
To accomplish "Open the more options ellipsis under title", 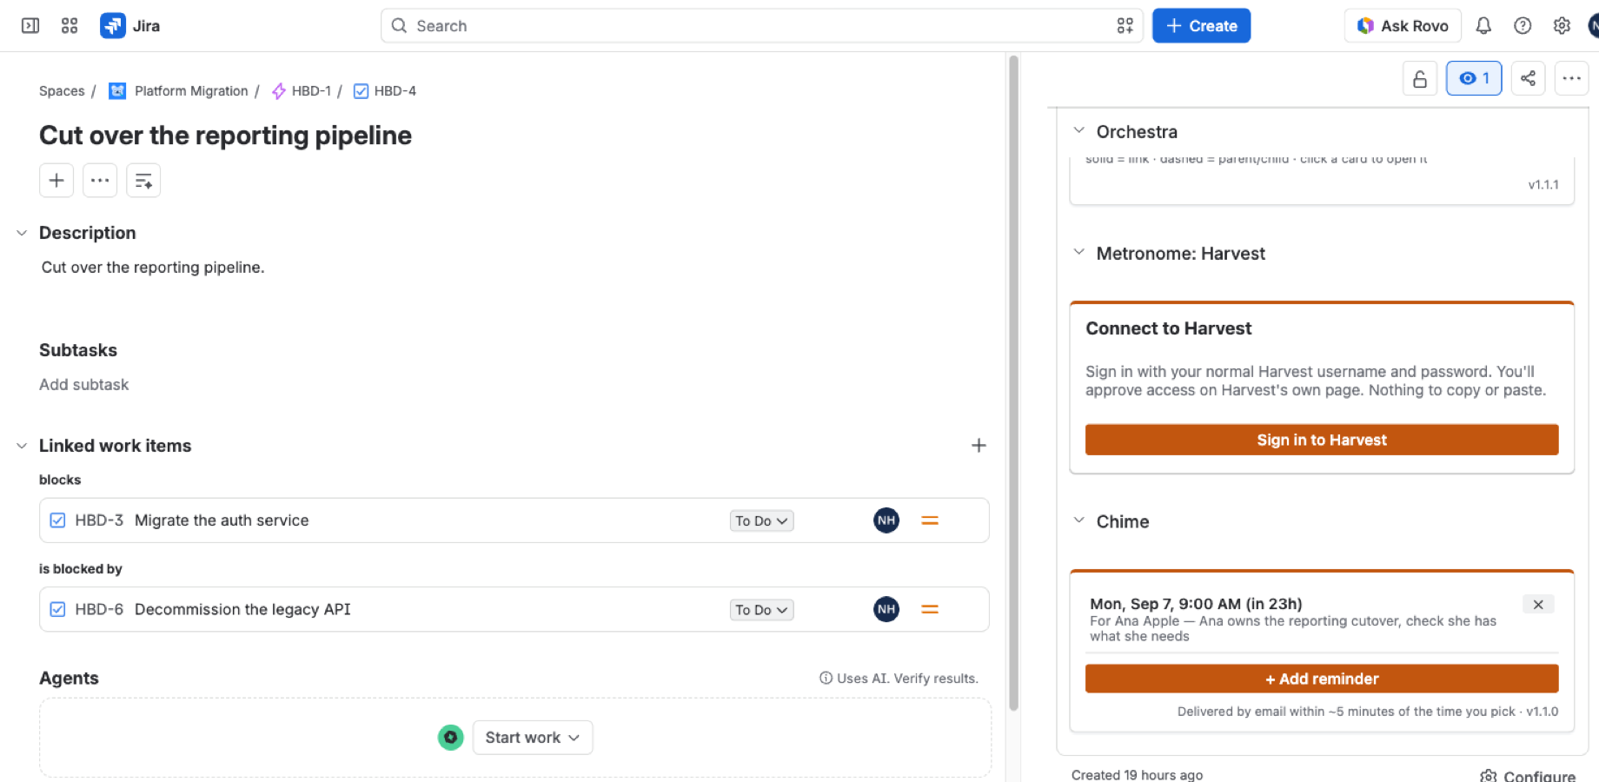I will point(100,181).
